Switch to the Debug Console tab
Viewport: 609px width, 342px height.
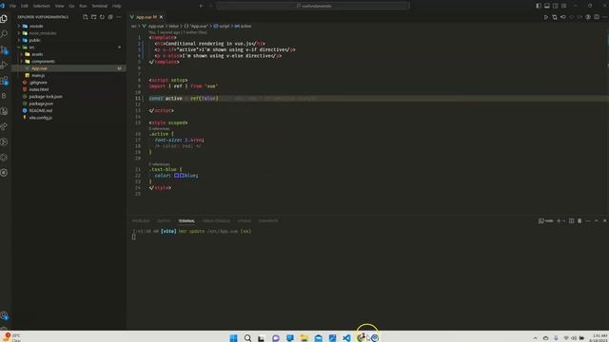click(216, 220)
